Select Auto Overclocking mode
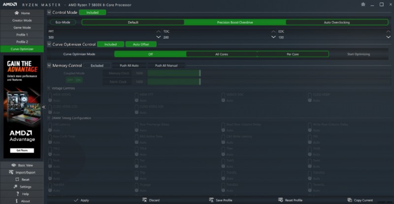Screen dimensions: 394x204 tap(337, 22)
